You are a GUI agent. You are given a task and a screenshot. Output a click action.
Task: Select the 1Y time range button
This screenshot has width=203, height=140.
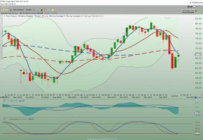[x=91, y=139]
